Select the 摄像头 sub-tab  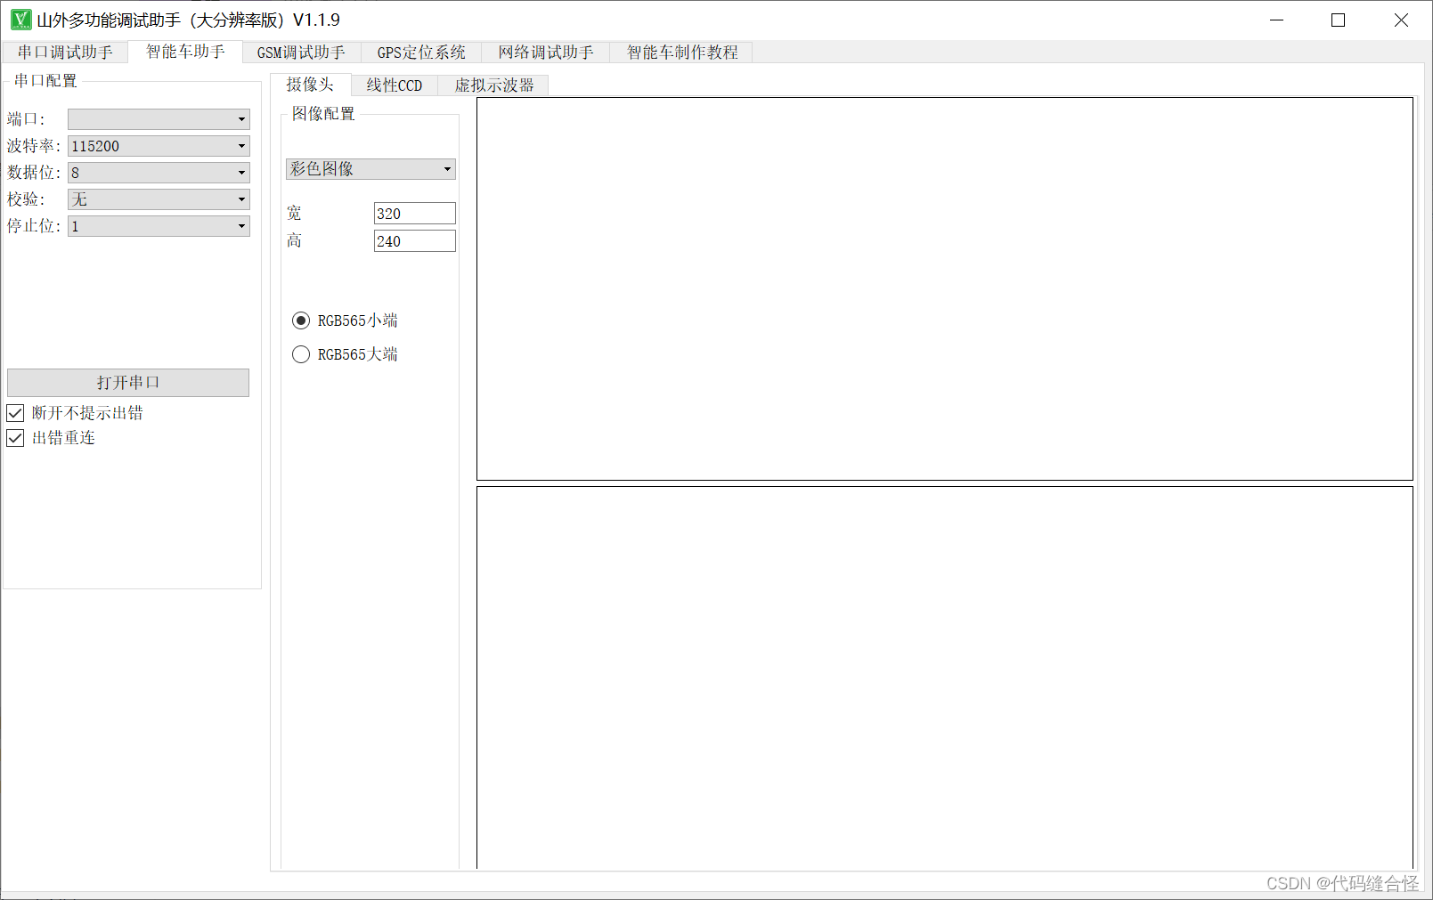click(310, 85)
